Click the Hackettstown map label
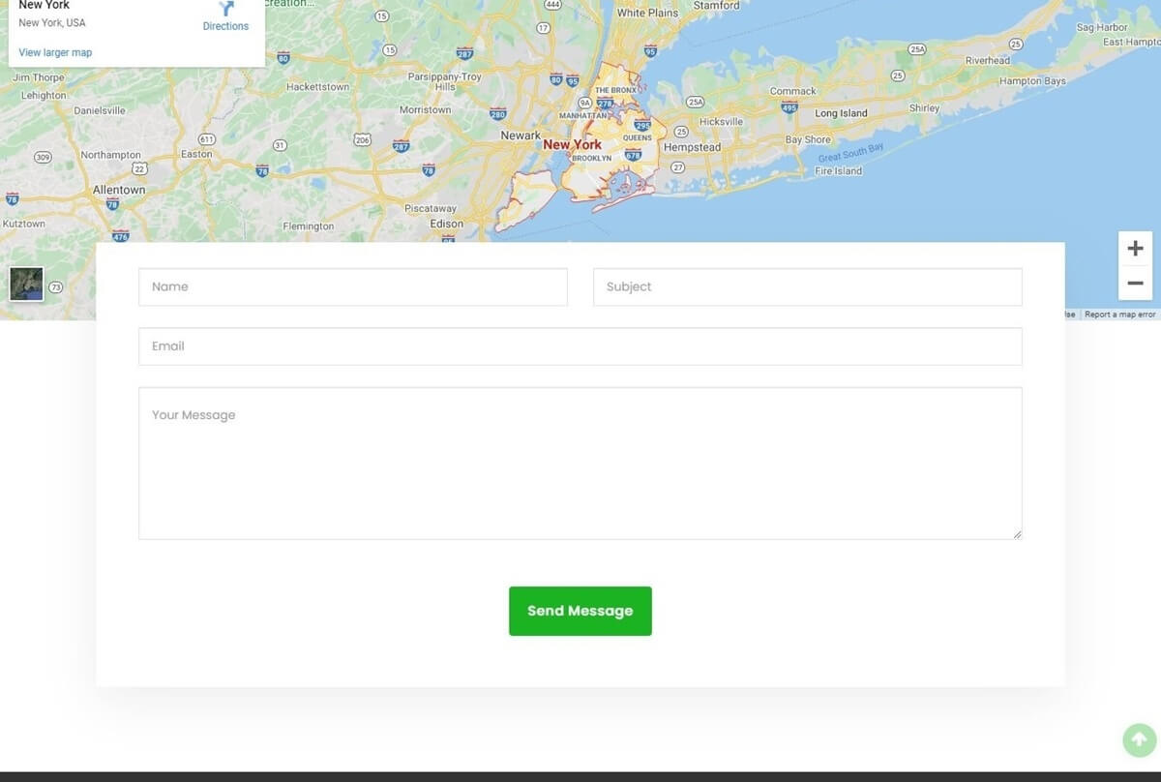1161x782 pixels. 317,87
